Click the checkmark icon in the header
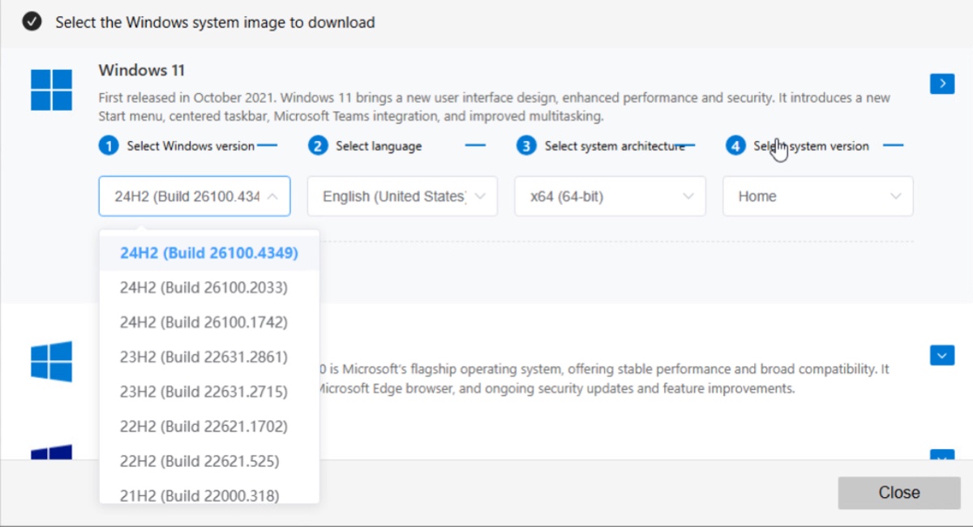This screenshot has height=527, width=973. [31, 22]
